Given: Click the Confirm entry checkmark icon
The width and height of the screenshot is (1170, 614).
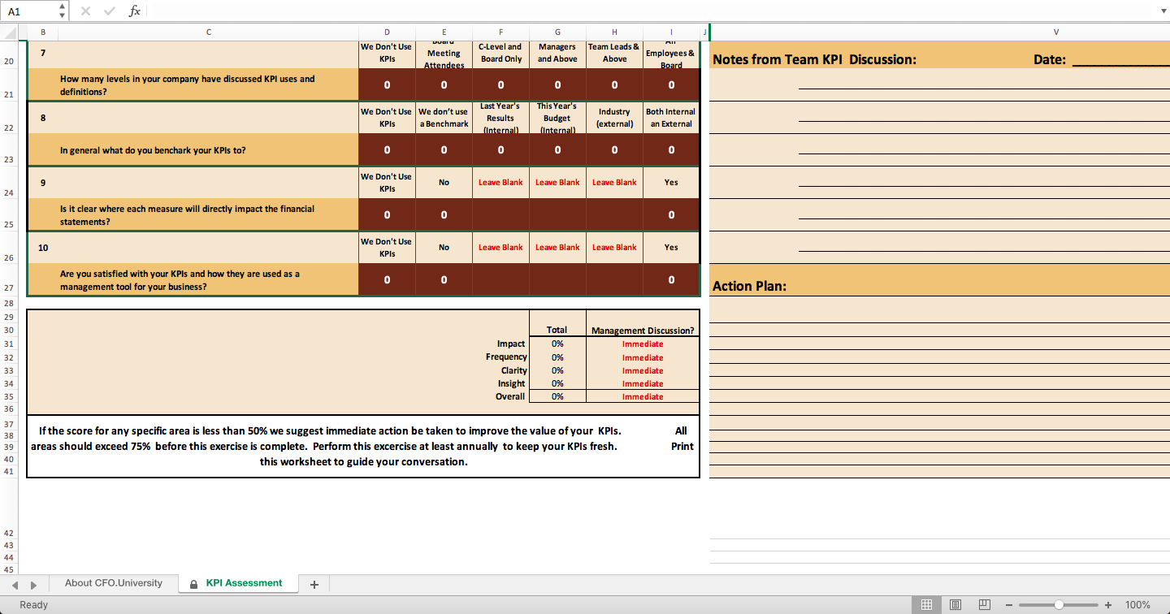Looking at the screenshot, I should 110,11.
